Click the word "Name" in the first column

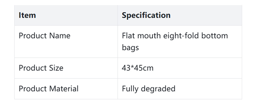point(60,36)
